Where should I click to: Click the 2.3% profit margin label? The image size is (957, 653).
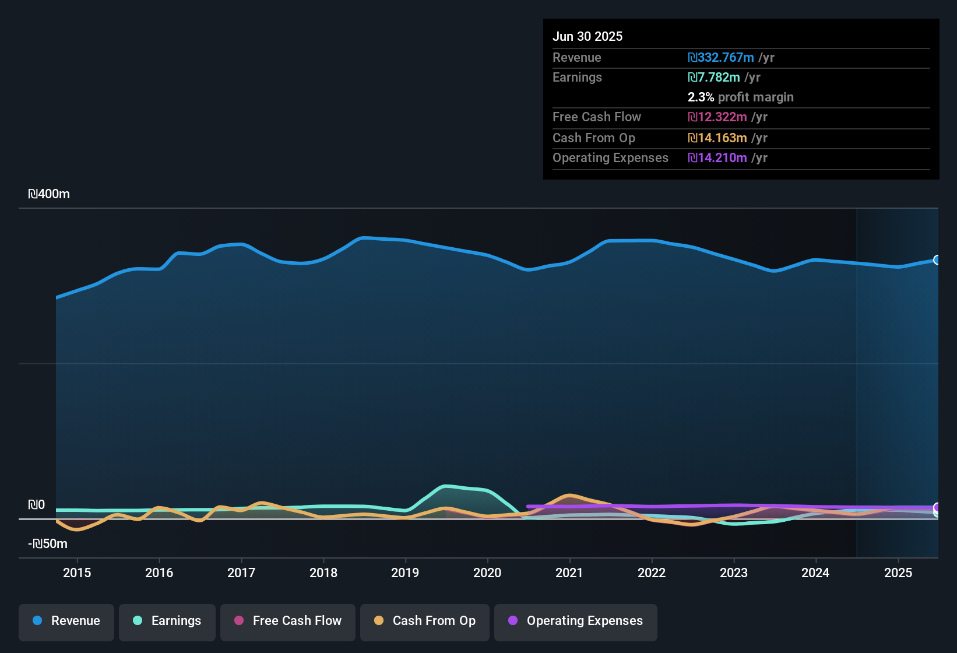(740, 97)
